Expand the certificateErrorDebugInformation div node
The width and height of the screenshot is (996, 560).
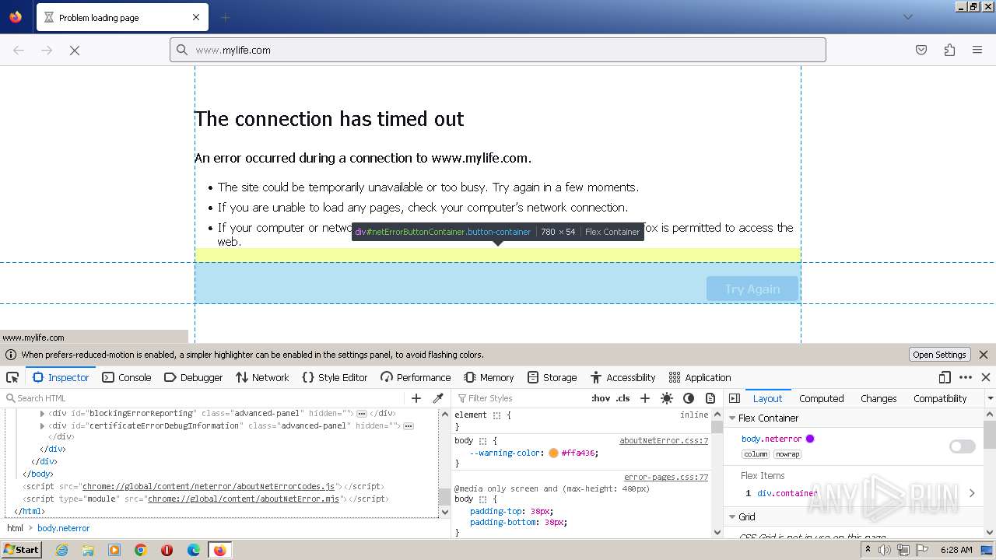(42, 426)
